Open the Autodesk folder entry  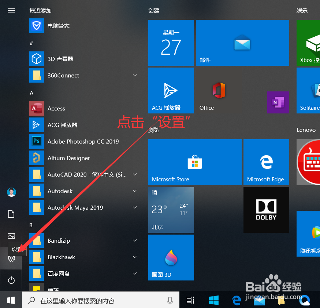[84, 191]
